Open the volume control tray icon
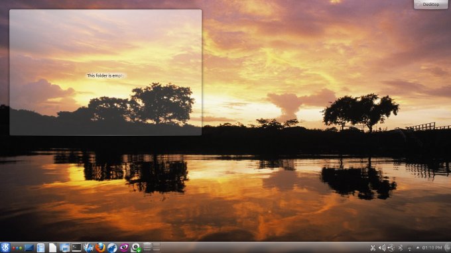This screenshot has width=451, height=253. (x=382, y=248)
